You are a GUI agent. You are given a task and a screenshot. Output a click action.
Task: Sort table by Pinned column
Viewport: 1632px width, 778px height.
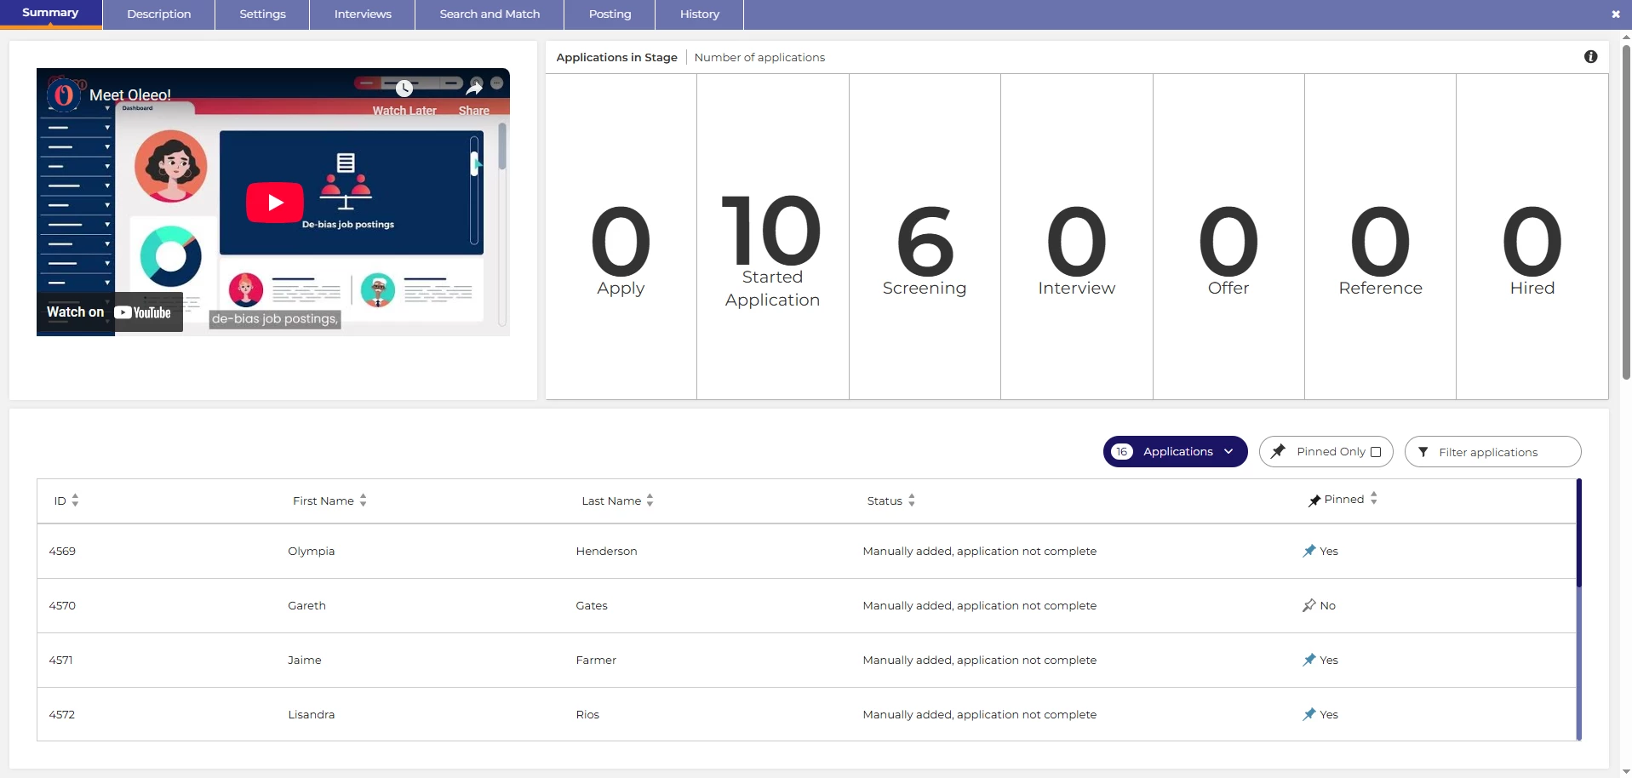[x=1374, y=499]
